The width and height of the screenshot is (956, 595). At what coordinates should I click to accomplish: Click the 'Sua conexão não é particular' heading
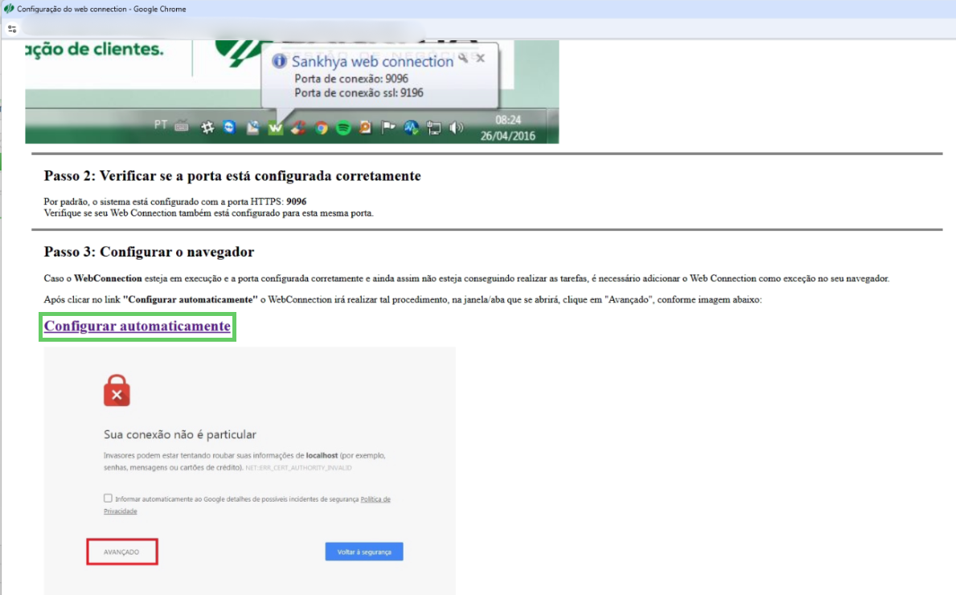(x=180, y=435)
